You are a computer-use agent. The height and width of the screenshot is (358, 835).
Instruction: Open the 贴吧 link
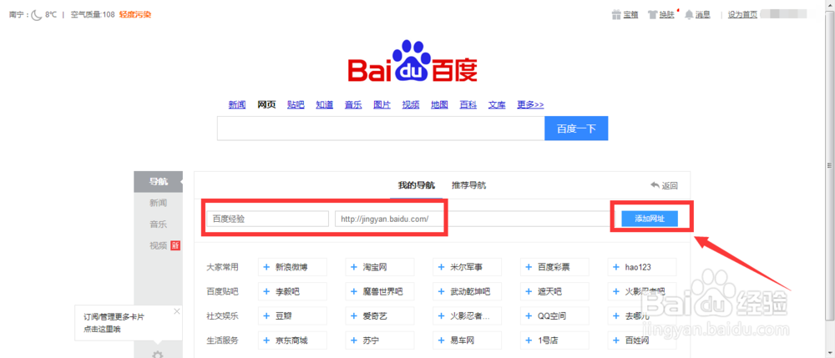click(296, 105)
